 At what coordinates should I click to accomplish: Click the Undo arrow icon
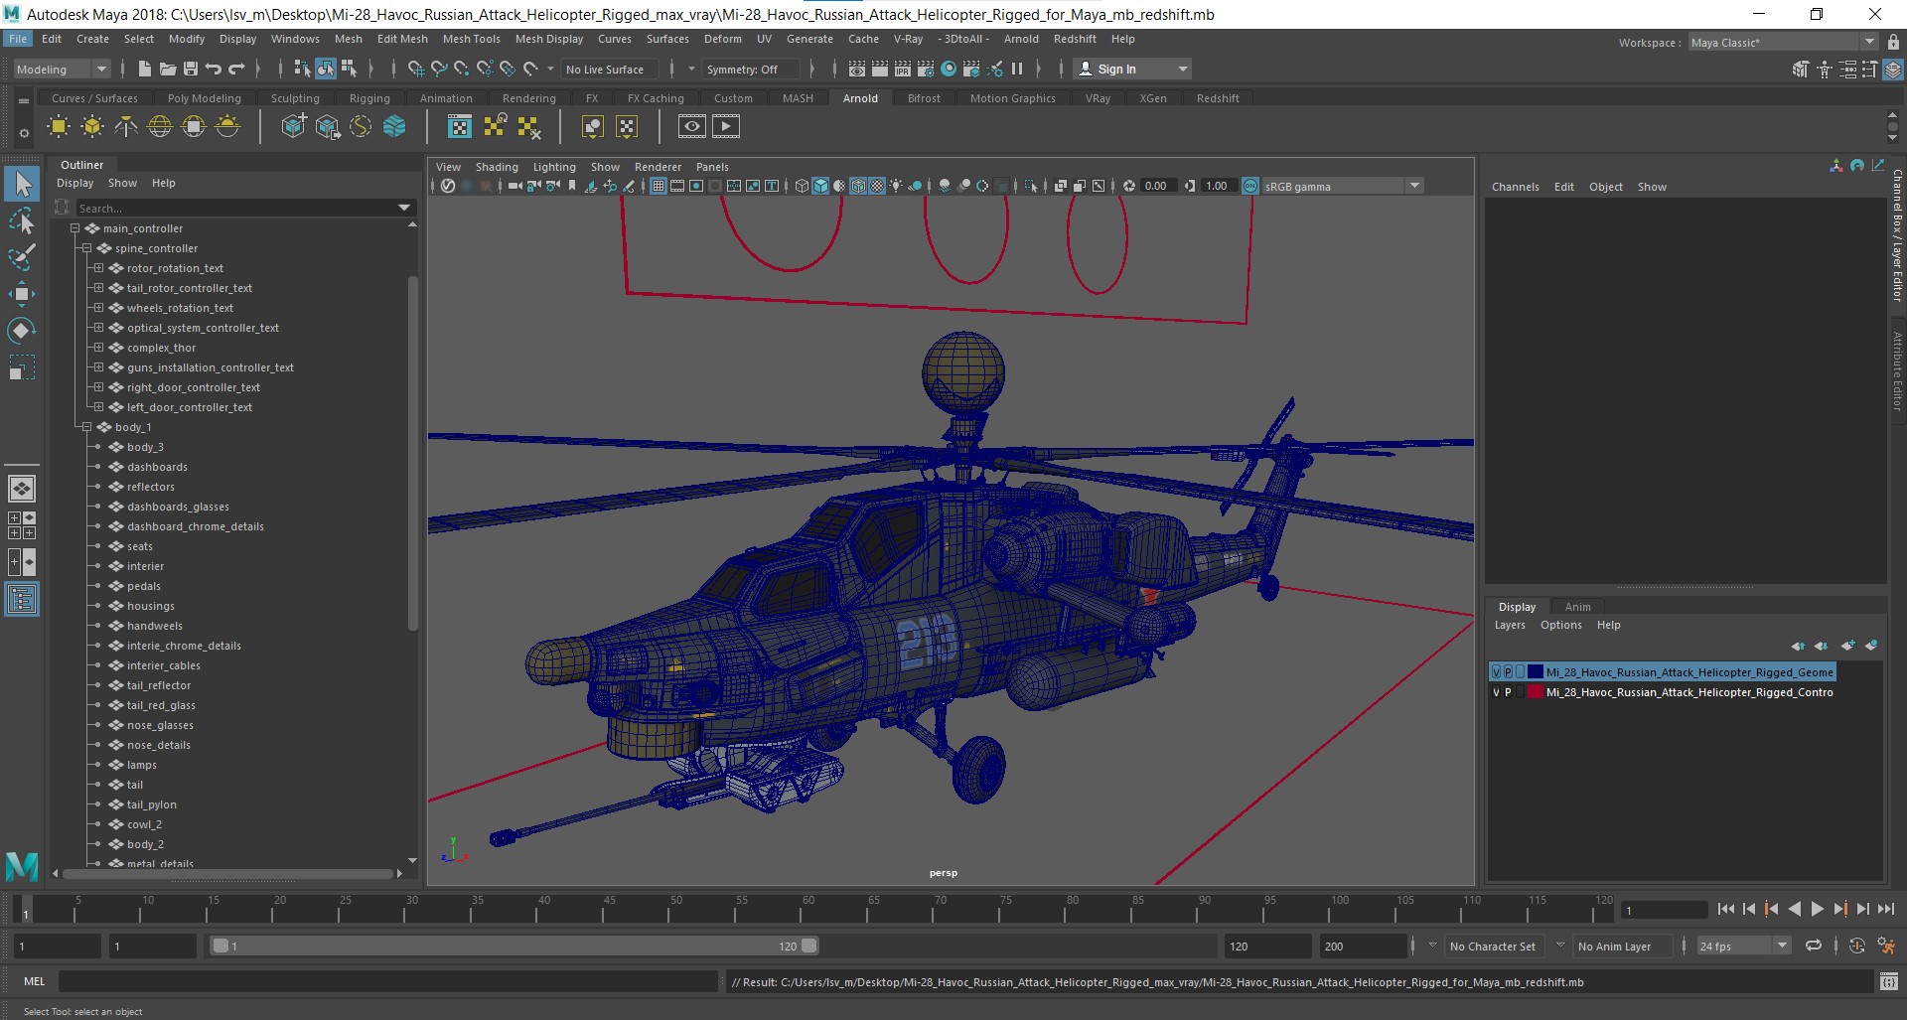(x=214, y=69)
